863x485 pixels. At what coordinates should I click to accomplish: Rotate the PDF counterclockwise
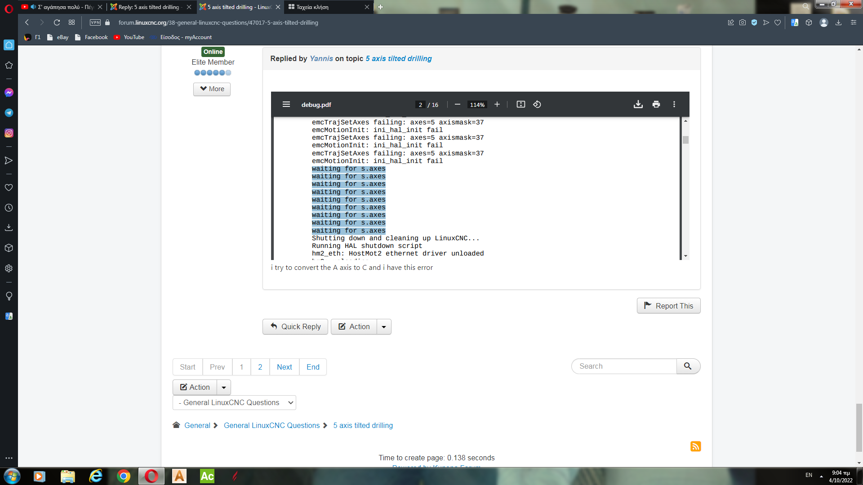537,105
